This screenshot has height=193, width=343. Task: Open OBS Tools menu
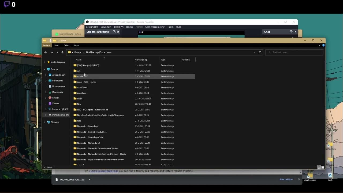click(170, 27)
